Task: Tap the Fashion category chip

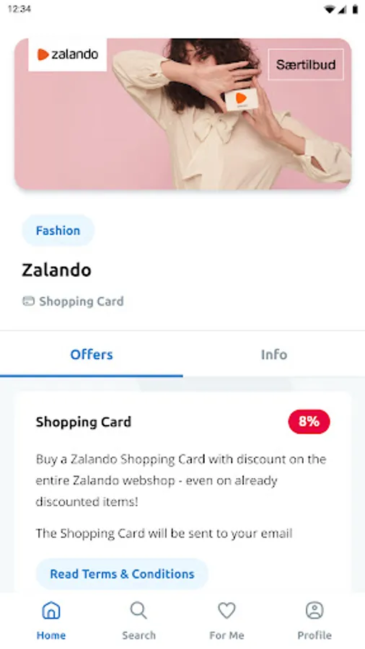Action: coord(58,230)
